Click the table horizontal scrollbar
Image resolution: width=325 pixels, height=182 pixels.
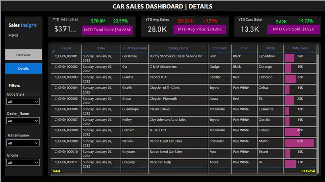(184, 175)
